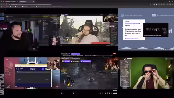174x98 pixels.
Task: Select the upper grid layout icon
Action: [x=2, y=14]
